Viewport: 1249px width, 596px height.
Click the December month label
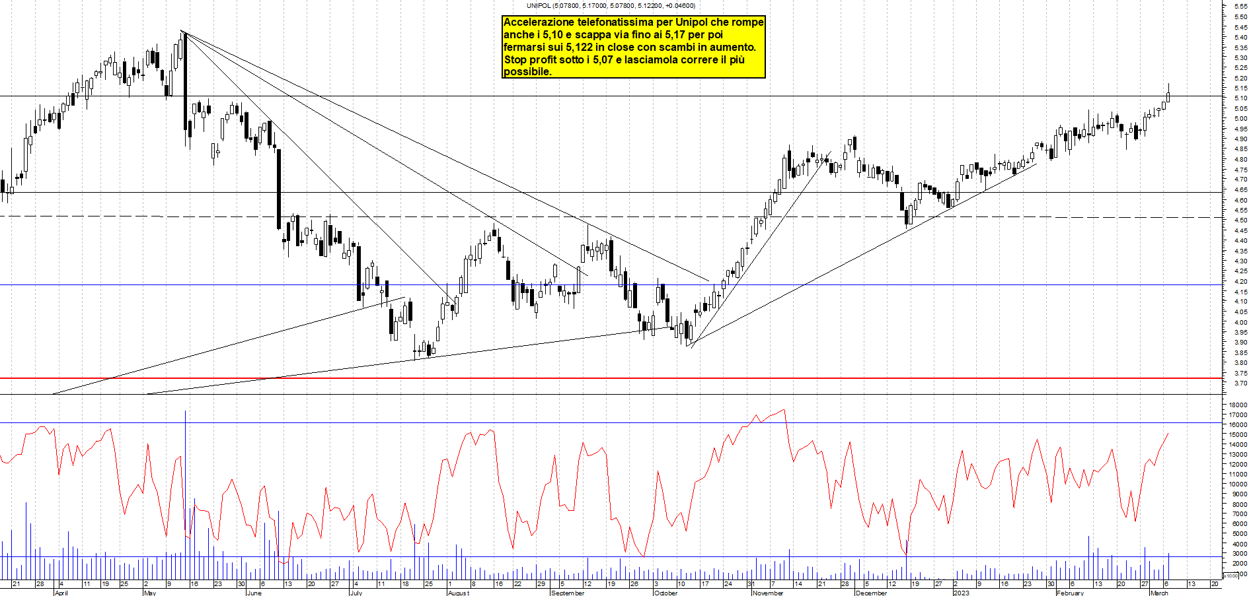tap(871, 593)
